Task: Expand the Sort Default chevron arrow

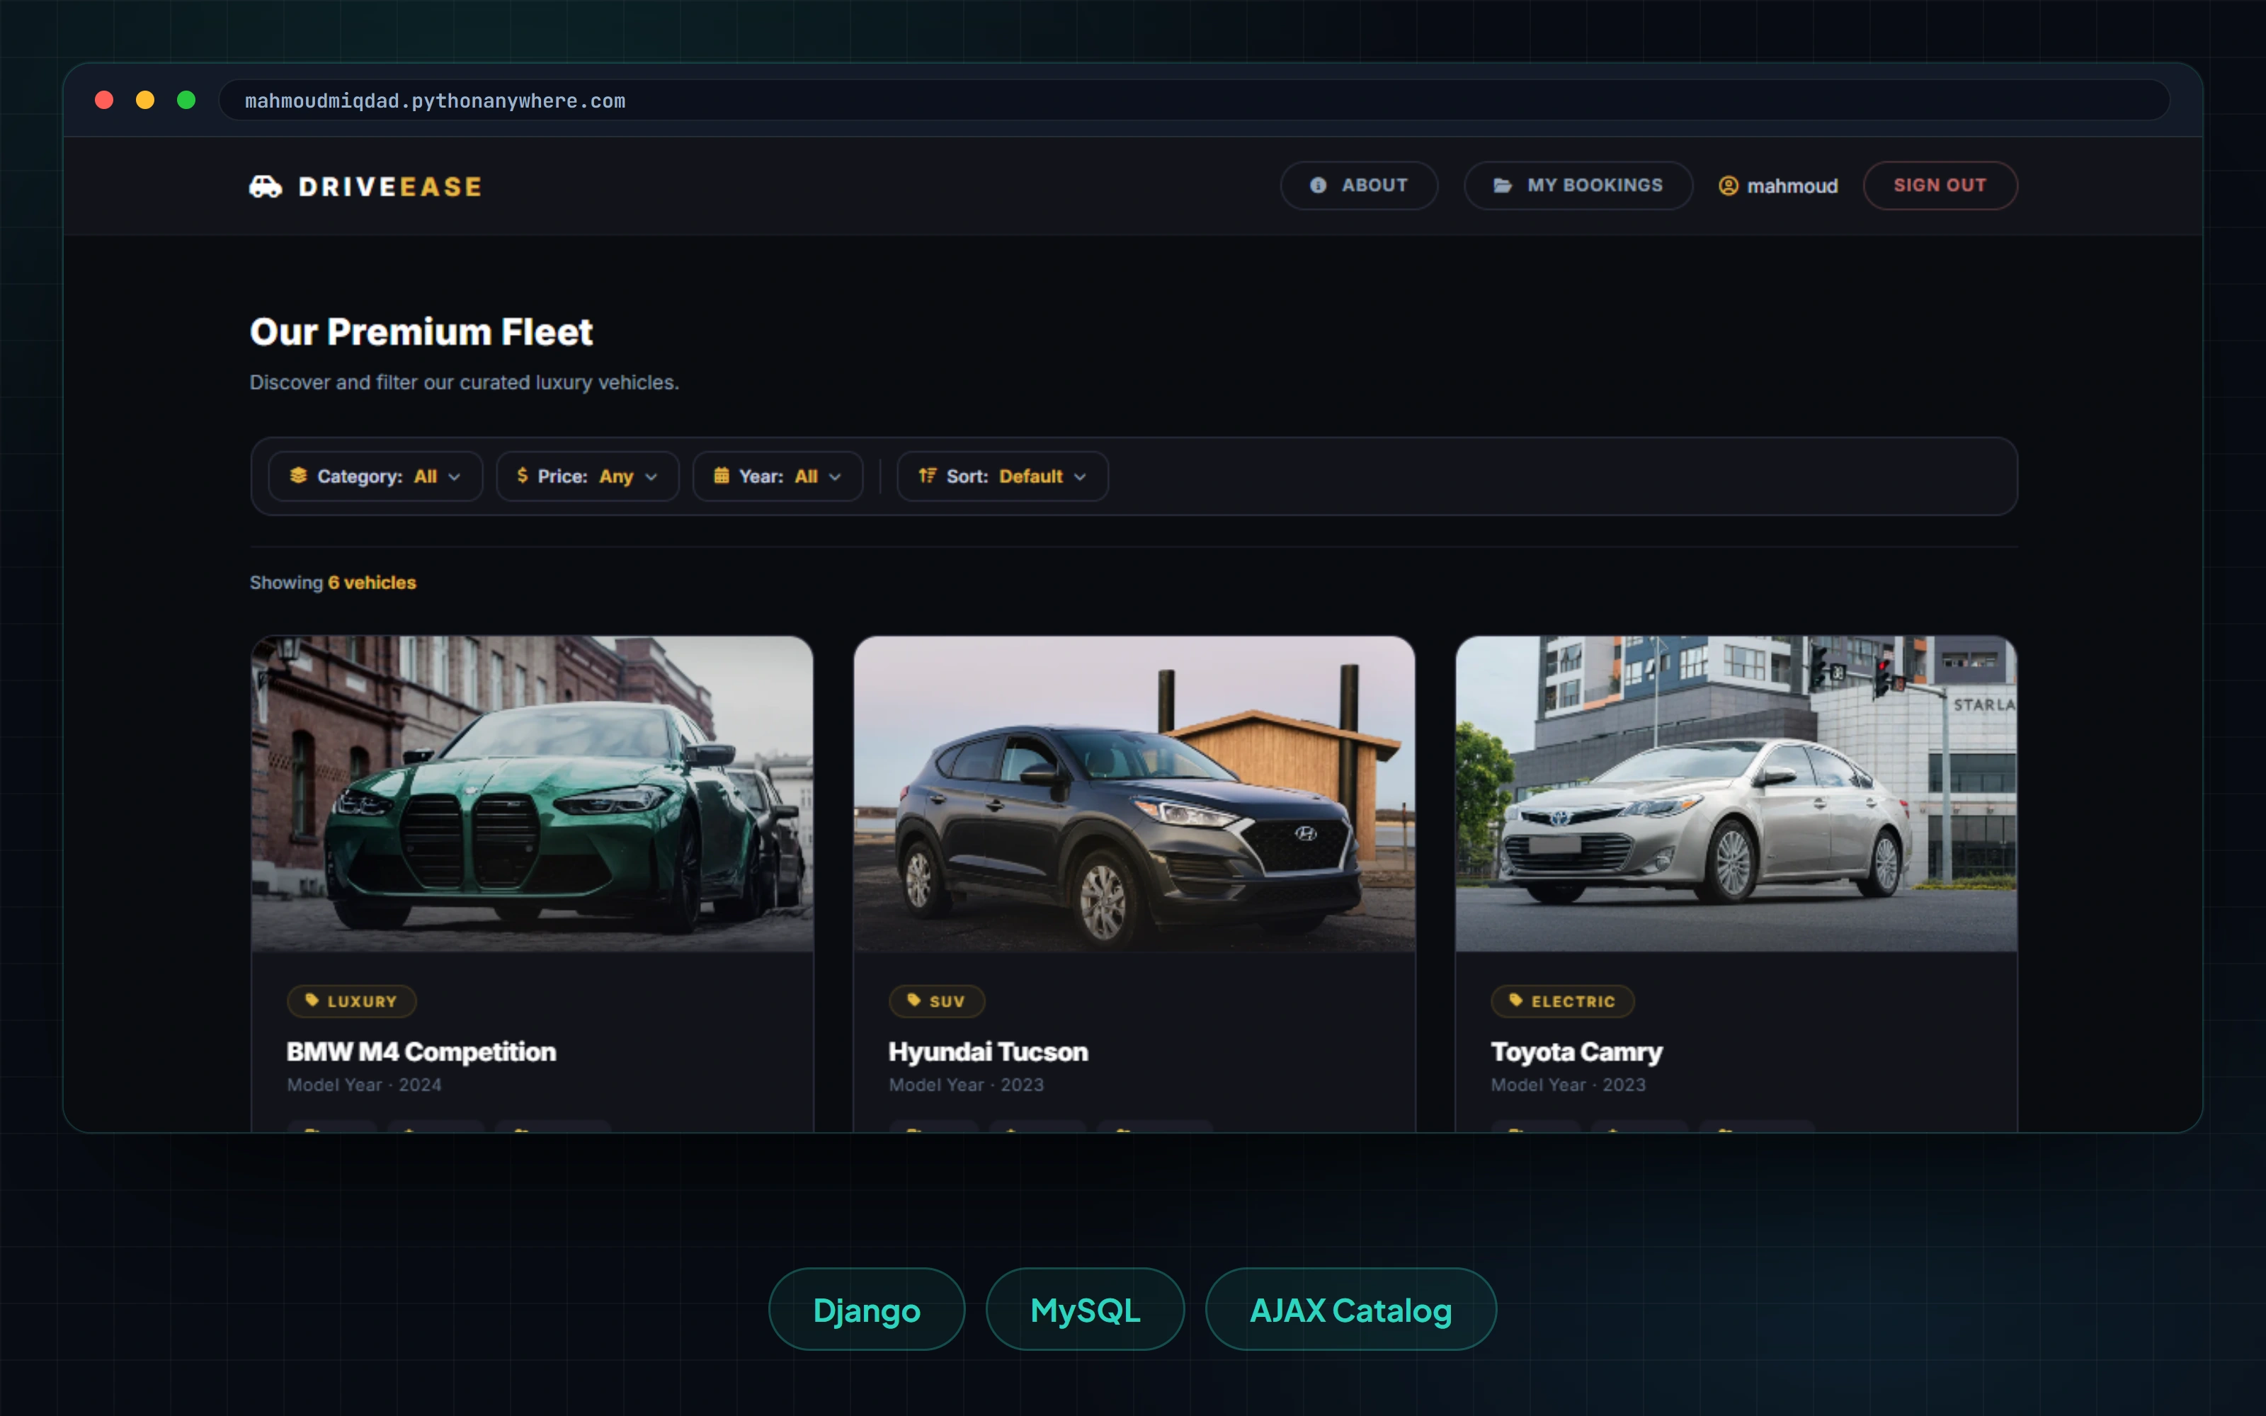Action: click(1080, 476)
